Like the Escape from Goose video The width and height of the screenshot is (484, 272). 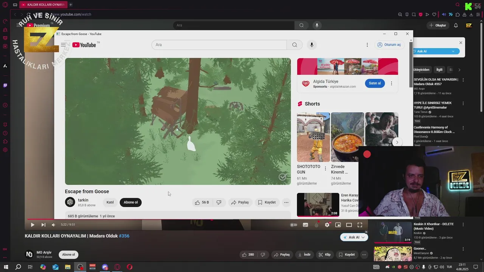[x=202, y=202]
